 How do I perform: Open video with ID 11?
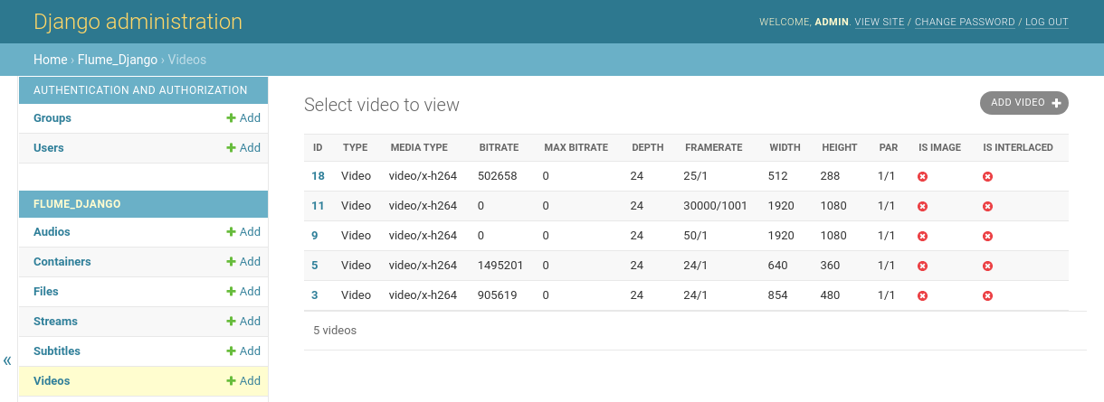point(318,206)
